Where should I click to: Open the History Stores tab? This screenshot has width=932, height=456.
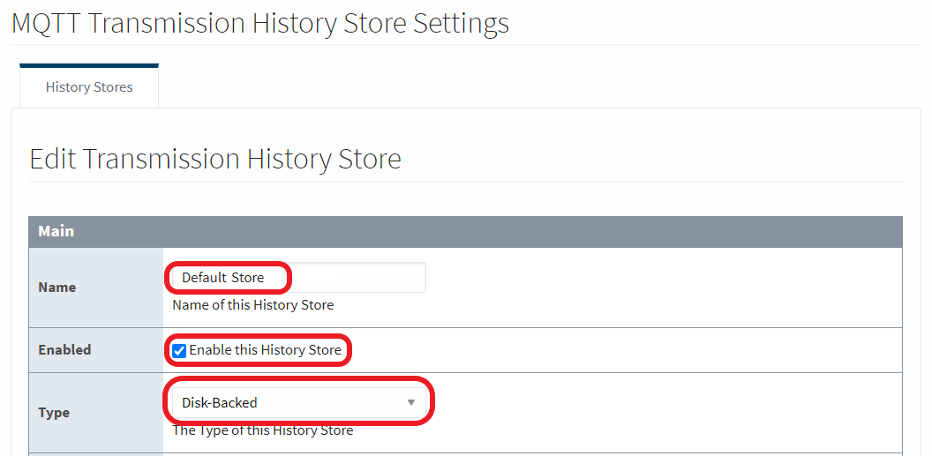(89, 87)
